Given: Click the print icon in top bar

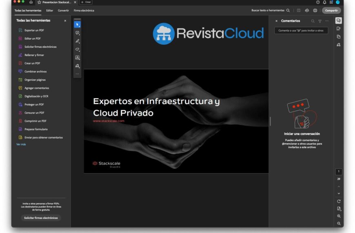Looking at the screenshot, I should 315,11.
